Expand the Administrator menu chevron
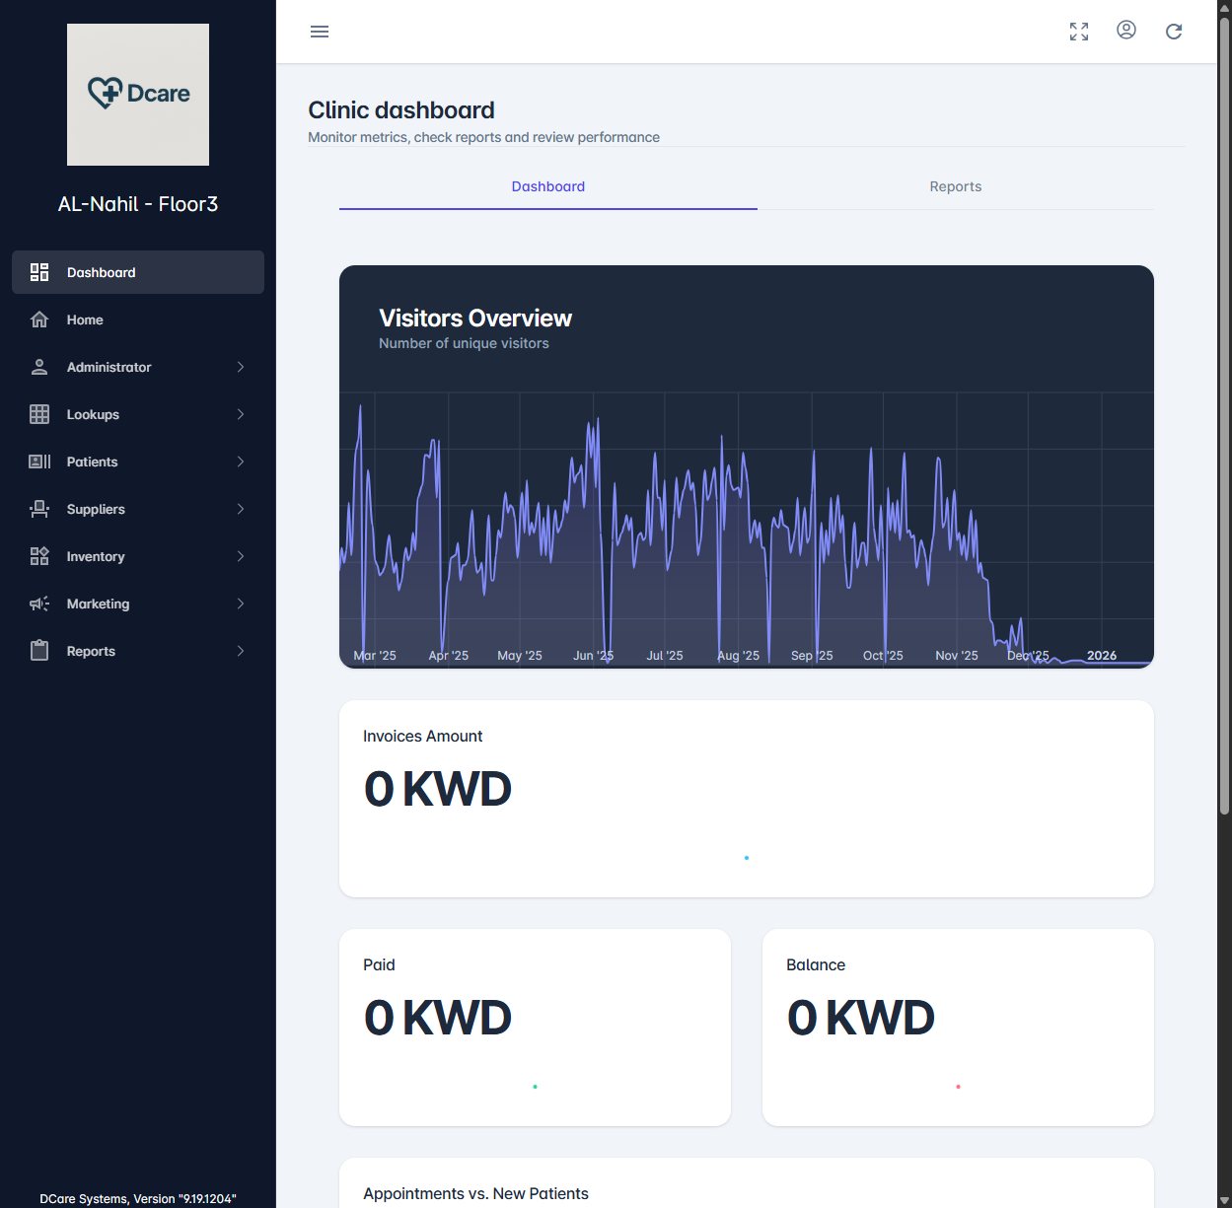The width and height of the screenshot is (1232, 1208). coord(240,367)
